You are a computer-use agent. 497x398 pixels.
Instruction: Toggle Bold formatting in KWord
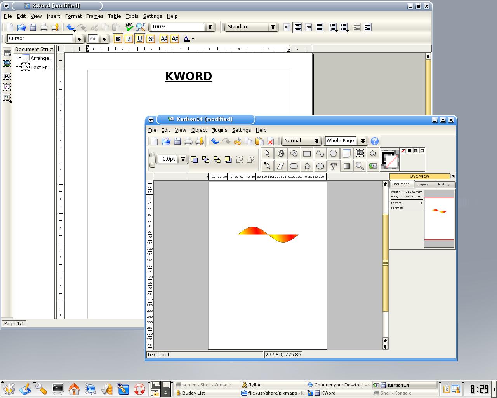coord(118,38)
